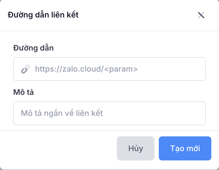219x170 pixels.
Task: Click the dialog title Đường dẫn liên kết
Action: pyautogui.click(x=43, y=15)
